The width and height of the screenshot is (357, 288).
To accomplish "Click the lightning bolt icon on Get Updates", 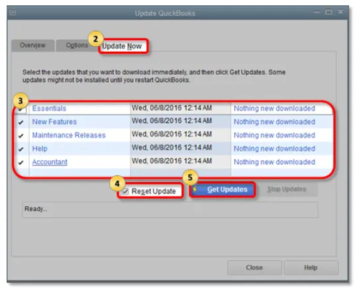I will point(195,189).
